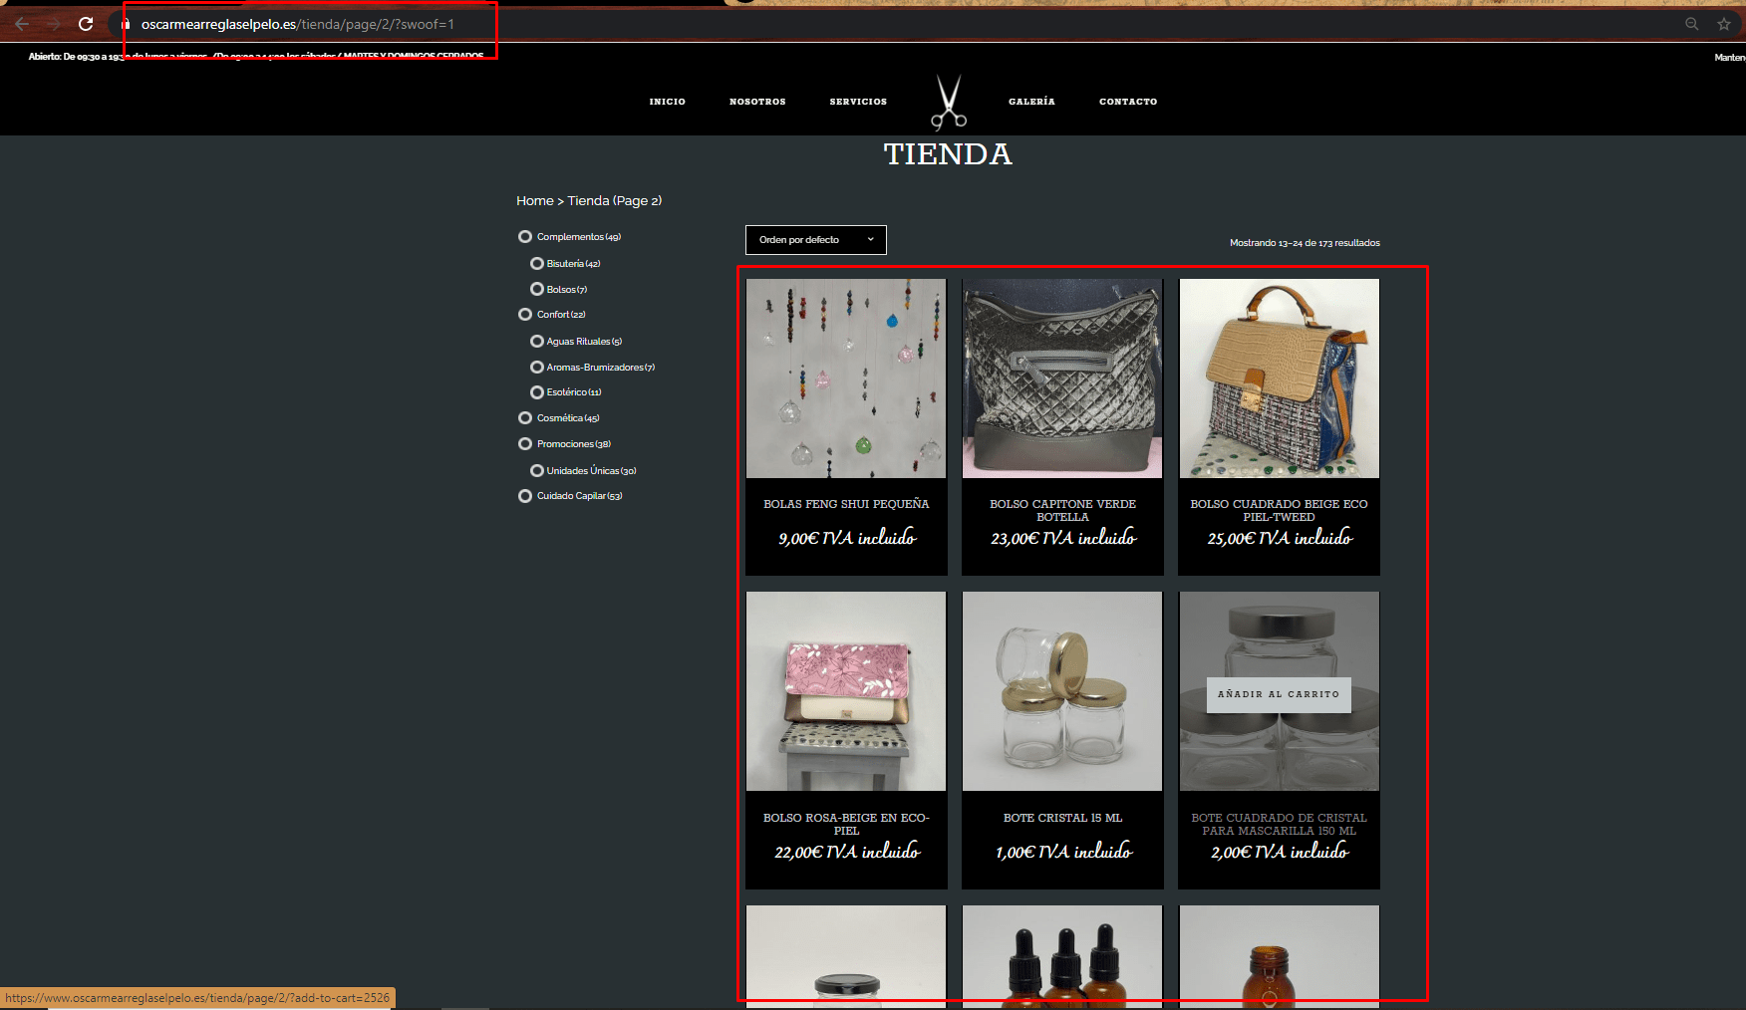Click the TIENDA page heading
1746x1010 pixels.
tap(948, 154)
